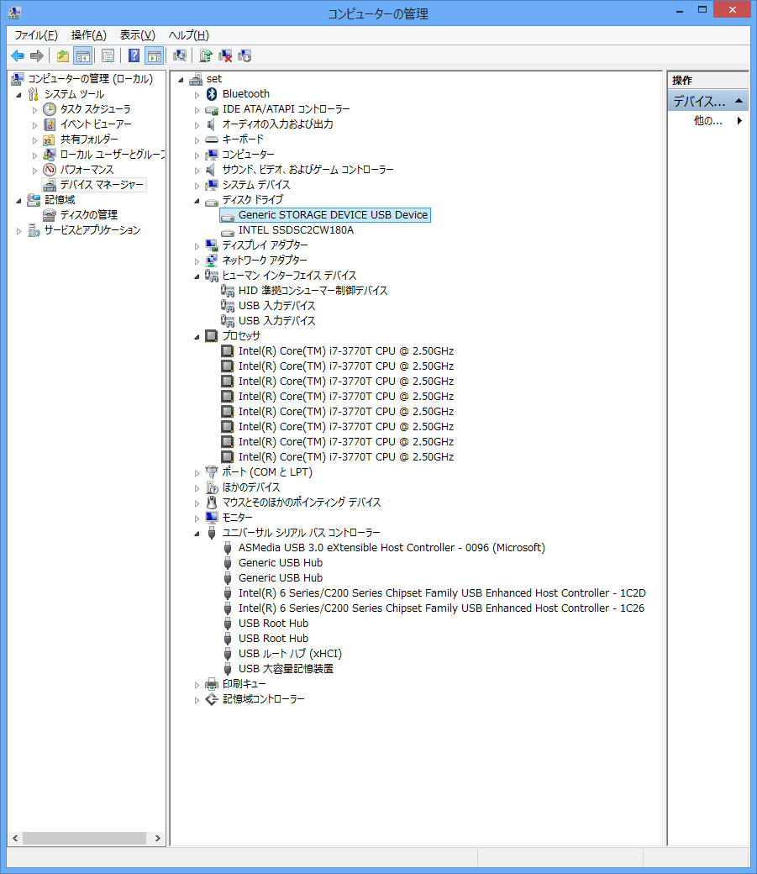Expand the ローカル ユーザーとグループ node
Screen dimensions: 757x874
[34, 155]
